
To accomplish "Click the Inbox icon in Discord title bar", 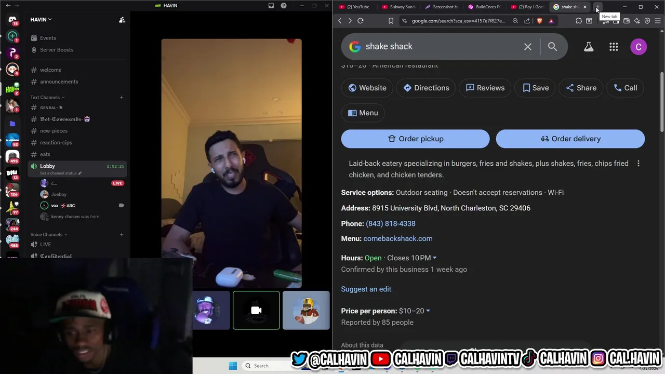I will (x=271, y=6).
